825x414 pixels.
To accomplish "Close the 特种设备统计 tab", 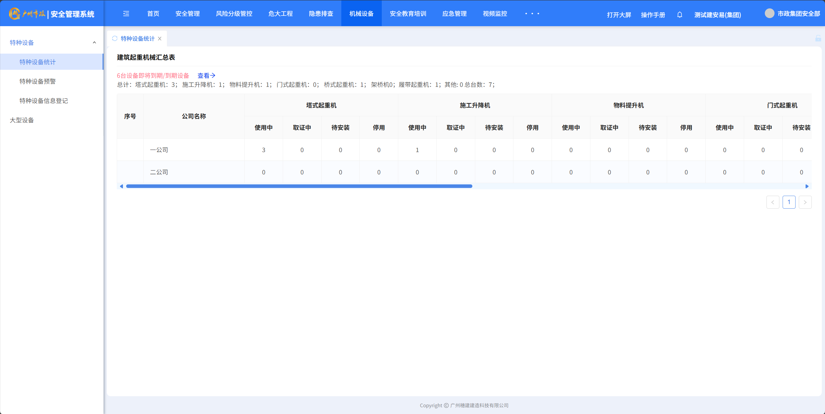I will pos(160,38).
